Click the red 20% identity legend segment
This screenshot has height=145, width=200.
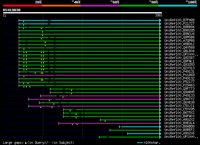[22, 6]
